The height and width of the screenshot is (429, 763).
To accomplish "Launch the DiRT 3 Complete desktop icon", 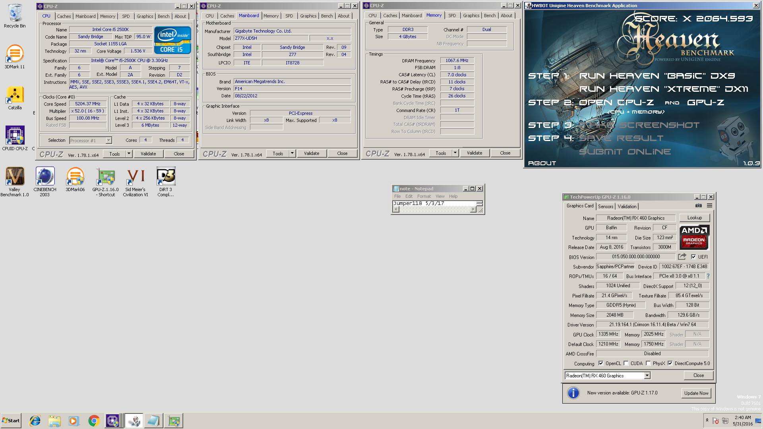I will 166,182.
